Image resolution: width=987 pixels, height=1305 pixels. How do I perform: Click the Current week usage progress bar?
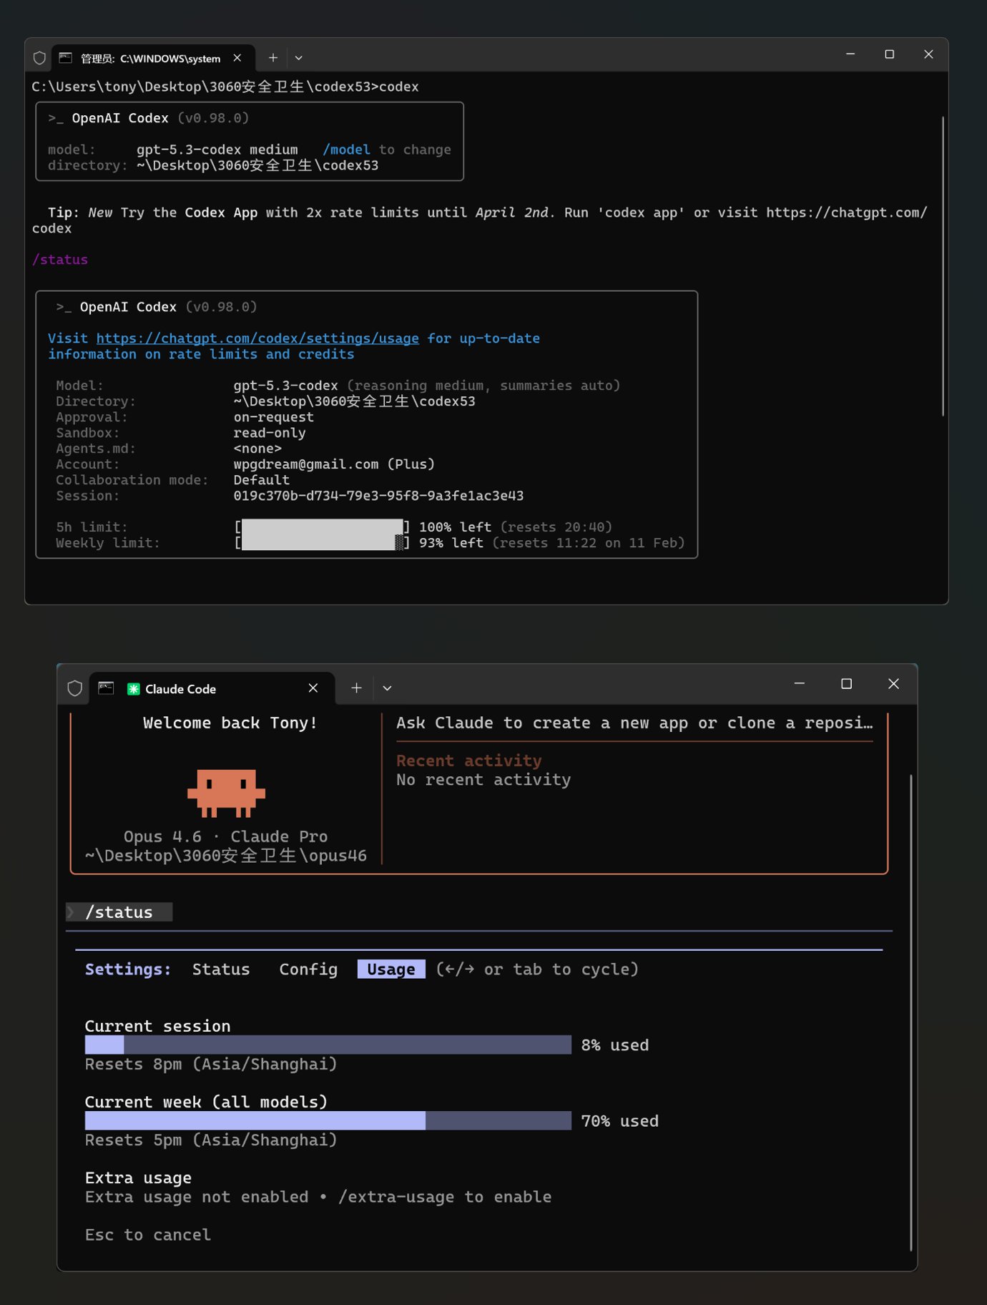328,1121
